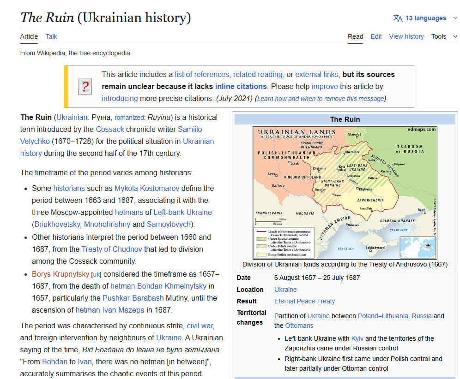Open the Ottomans link
Viewport: 460px width, 379px height.
(299, 326)
